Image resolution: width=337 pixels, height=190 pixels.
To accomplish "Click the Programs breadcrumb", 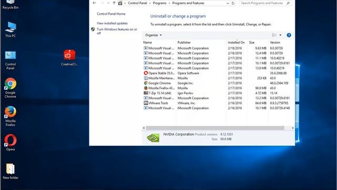I will 160,3.
